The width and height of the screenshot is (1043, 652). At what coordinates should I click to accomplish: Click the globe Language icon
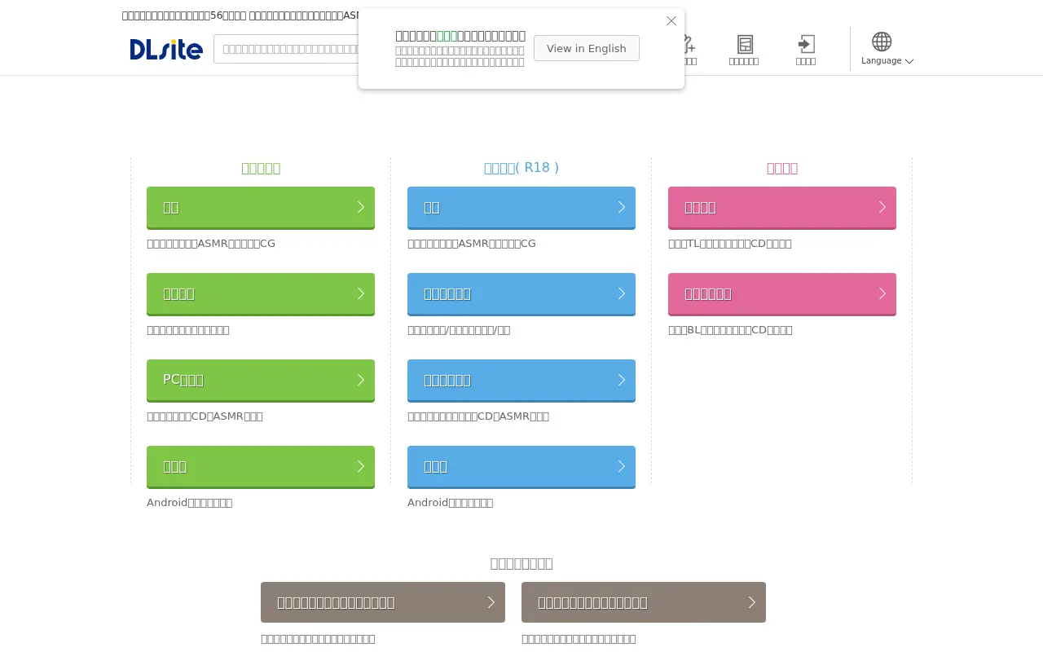pyautogui.click(x=882, y=42)
